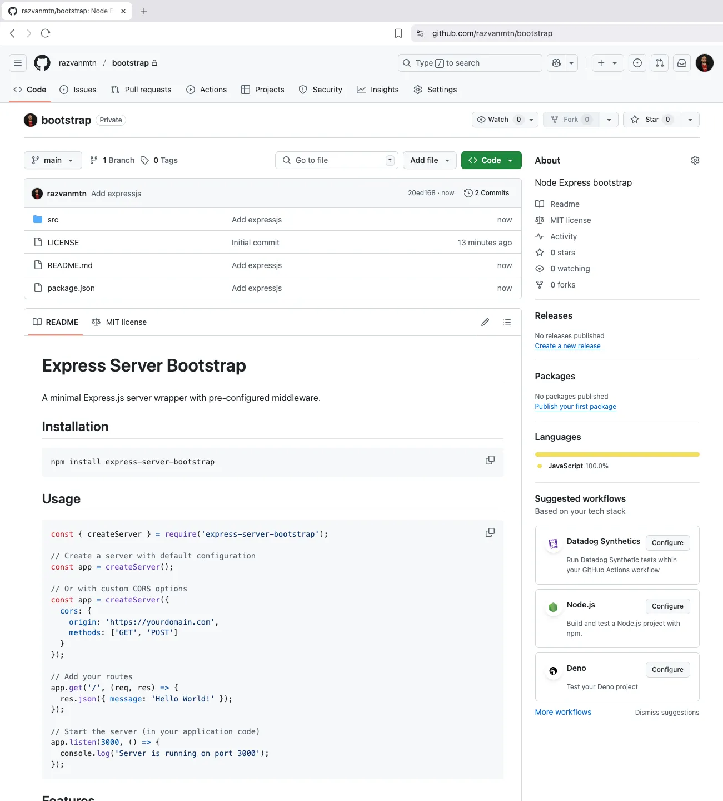Edit README with the pencil icon

pyautogui.click(x=485, y=322)
